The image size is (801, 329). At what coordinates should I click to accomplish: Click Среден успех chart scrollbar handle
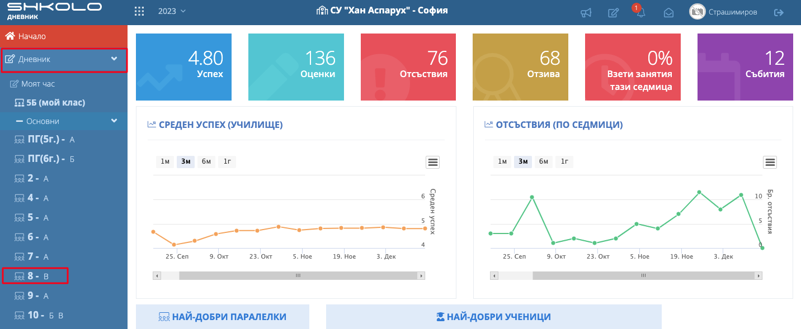298,275
